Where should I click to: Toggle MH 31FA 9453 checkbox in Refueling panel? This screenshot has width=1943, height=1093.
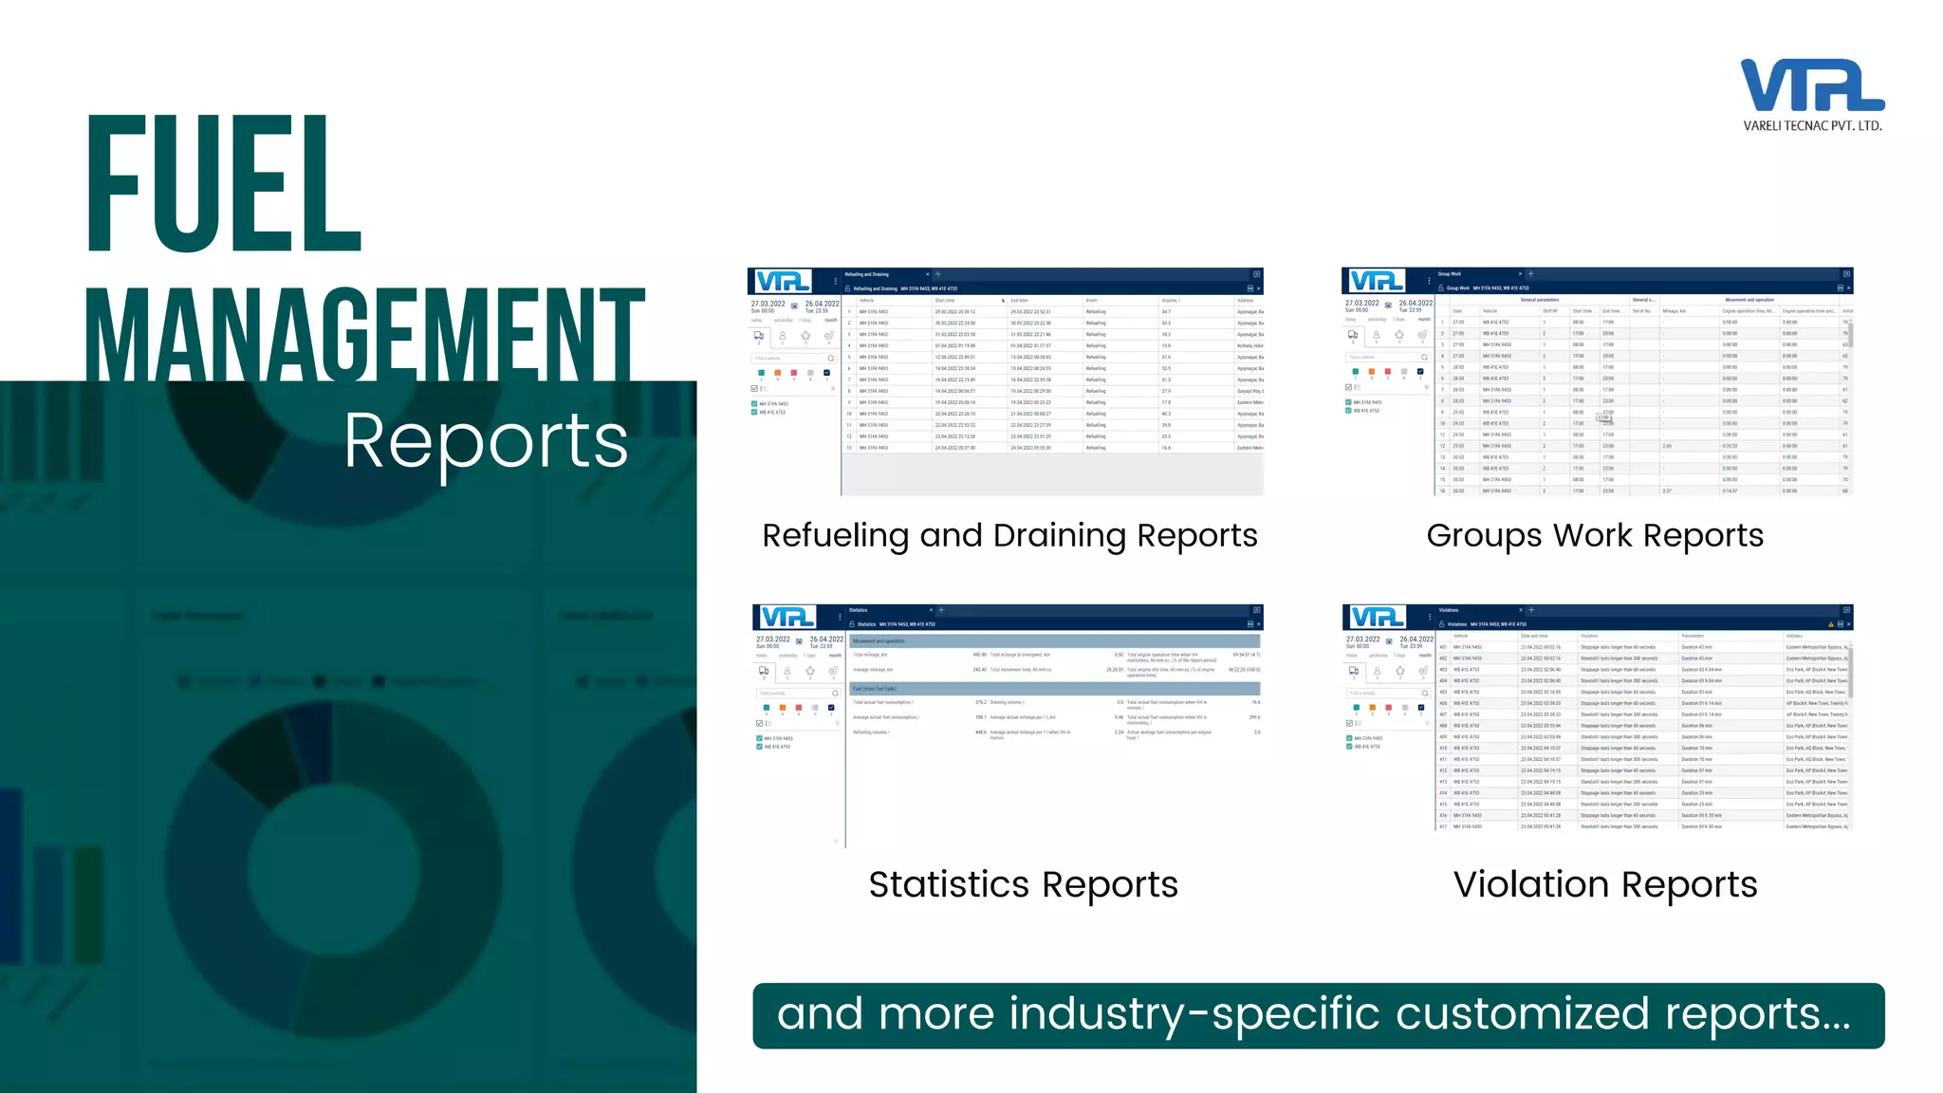(x=755, y=404)
